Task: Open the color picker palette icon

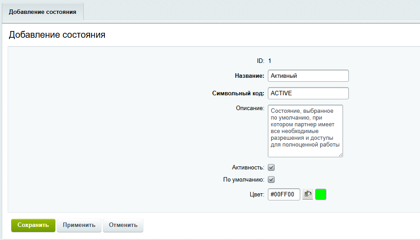Action: tap(307, 194)
